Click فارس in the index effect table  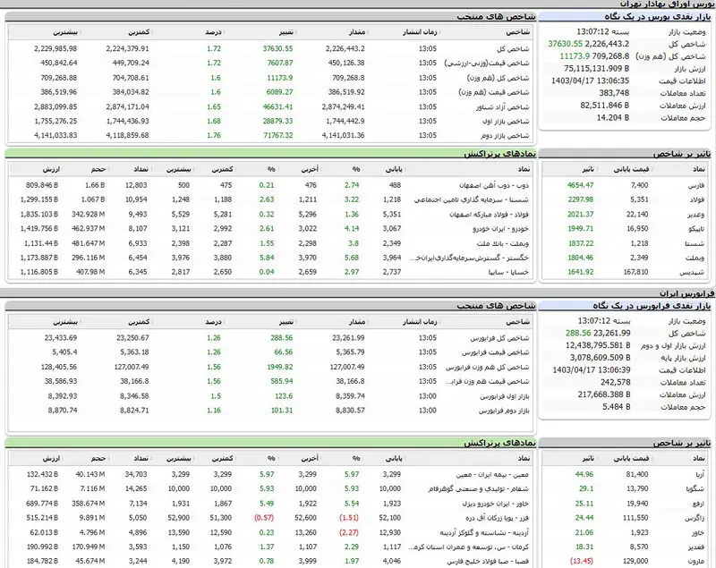[696, 185]
